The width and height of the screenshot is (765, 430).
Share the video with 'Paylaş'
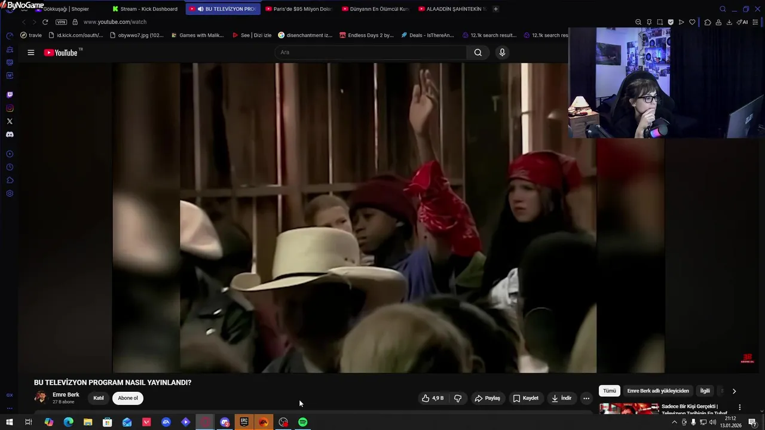[487, 398]
